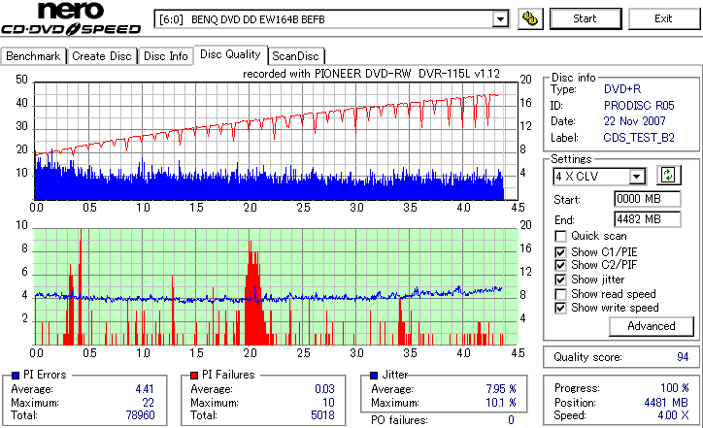Click PI Failures average 0.03
This screenshot has width=703, height=428.
point(324,389)
